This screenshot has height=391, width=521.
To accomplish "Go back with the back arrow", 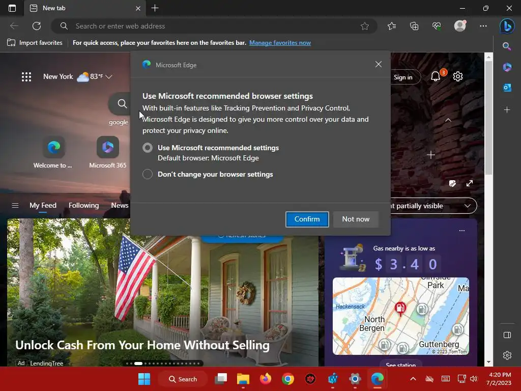I will coord(14,26).
